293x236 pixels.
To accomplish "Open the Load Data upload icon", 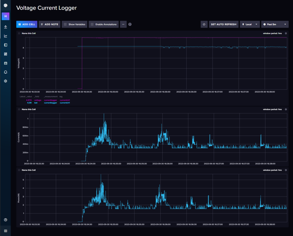I will (x=5, y=27).
